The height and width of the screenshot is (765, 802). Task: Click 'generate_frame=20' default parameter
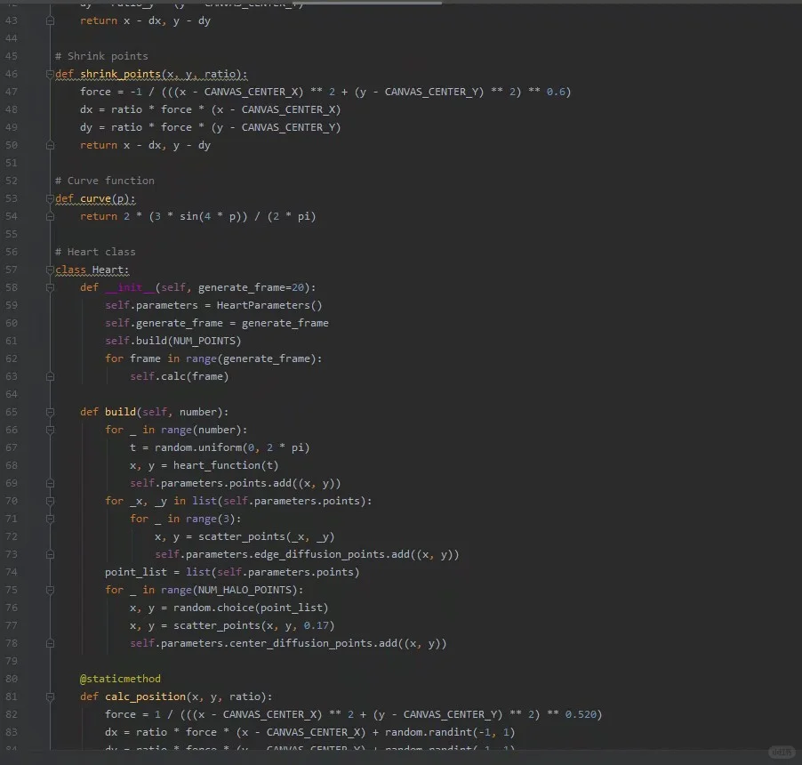coord(251,287)
